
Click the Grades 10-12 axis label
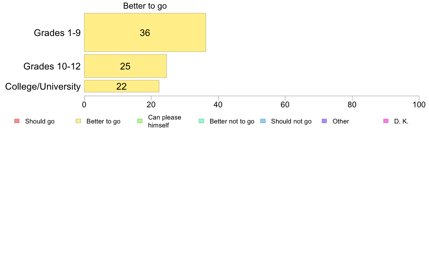[52, 66]
